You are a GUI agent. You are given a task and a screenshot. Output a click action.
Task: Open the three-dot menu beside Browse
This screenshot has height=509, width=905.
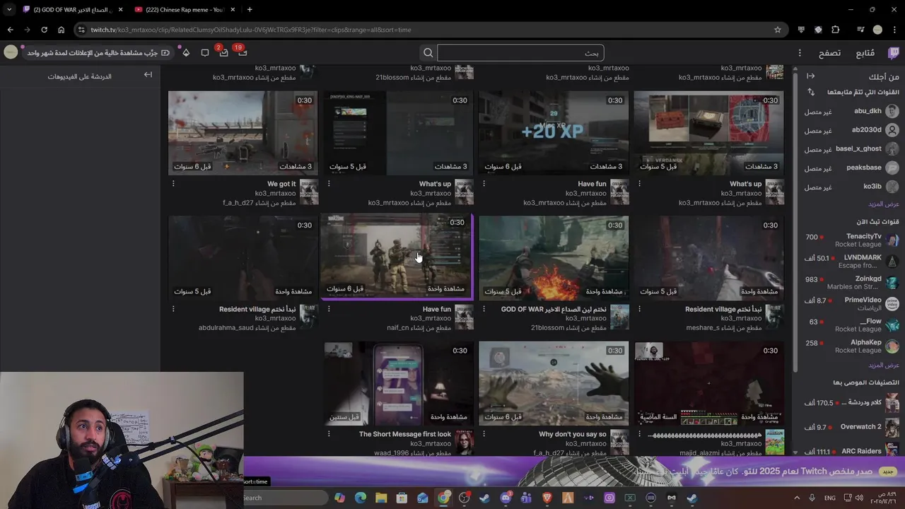pos(800,53)
